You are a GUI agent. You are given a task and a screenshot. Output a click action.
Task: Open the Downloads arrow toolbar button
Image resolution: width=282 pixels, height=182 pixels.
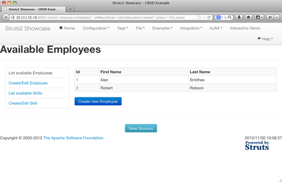[x=239, y=17]
